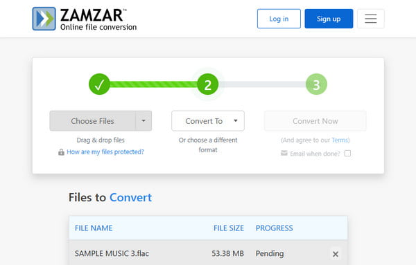
Task: Click the Convert Now button
Action: 315,121
